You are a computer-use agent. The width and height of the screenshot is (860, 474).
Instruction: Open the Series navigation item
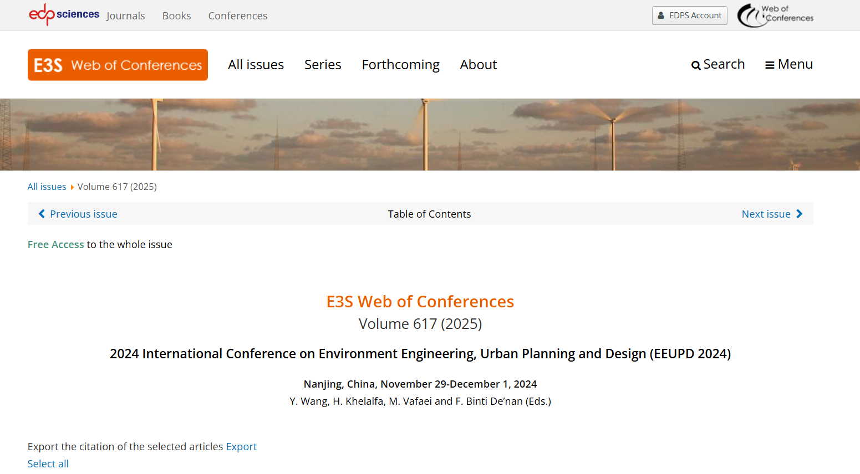[x=323, y=65]
